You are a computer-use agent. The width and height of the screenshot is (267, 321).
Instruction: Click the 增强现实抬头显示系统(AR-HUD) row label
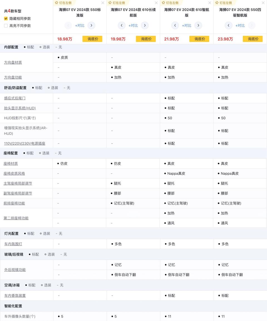pyautogui.click(x=26, y=131)
